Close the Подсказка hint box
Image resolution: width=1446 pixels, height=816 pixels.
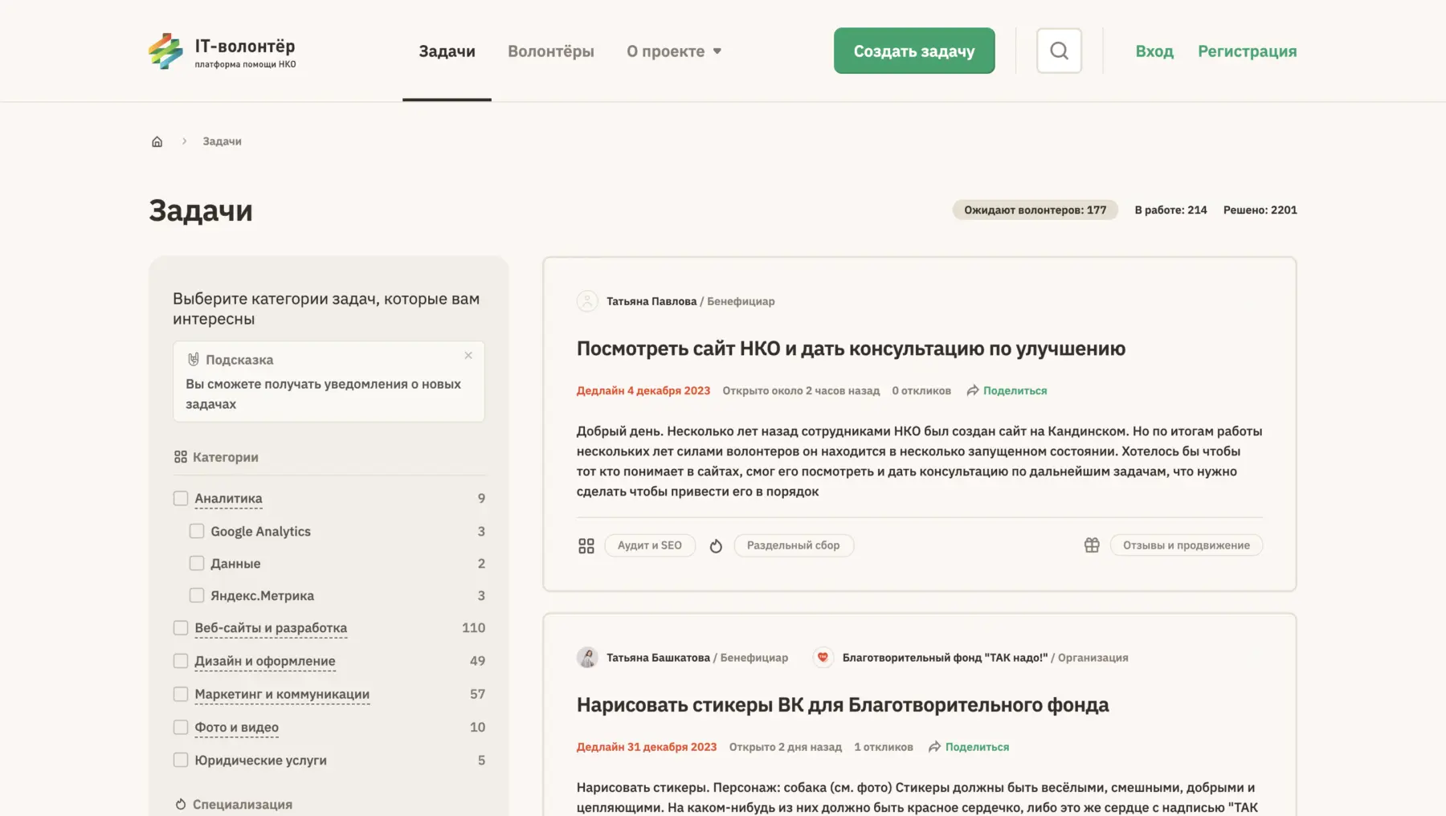click(468, 355)
